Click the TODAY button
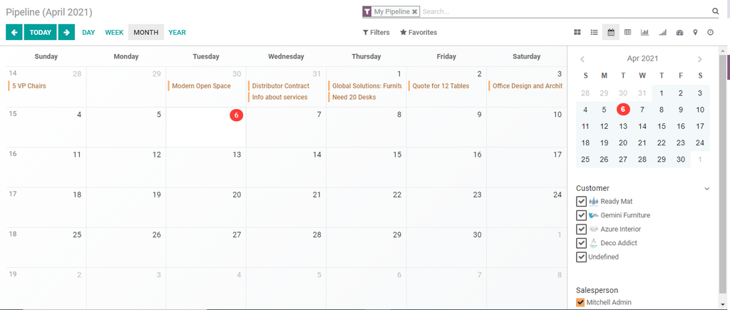 (41, 32)
